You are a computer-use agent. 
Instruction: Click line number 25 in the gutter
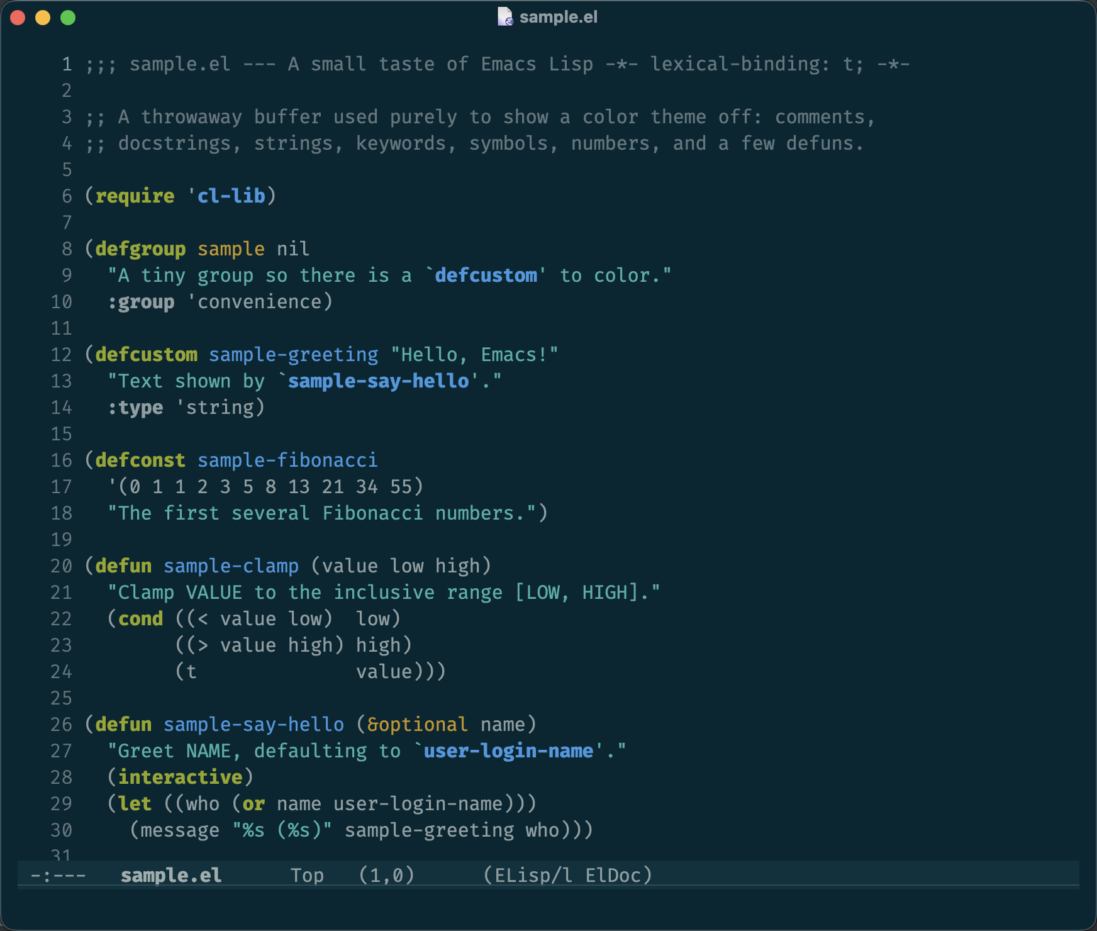[x=62, y=698]
